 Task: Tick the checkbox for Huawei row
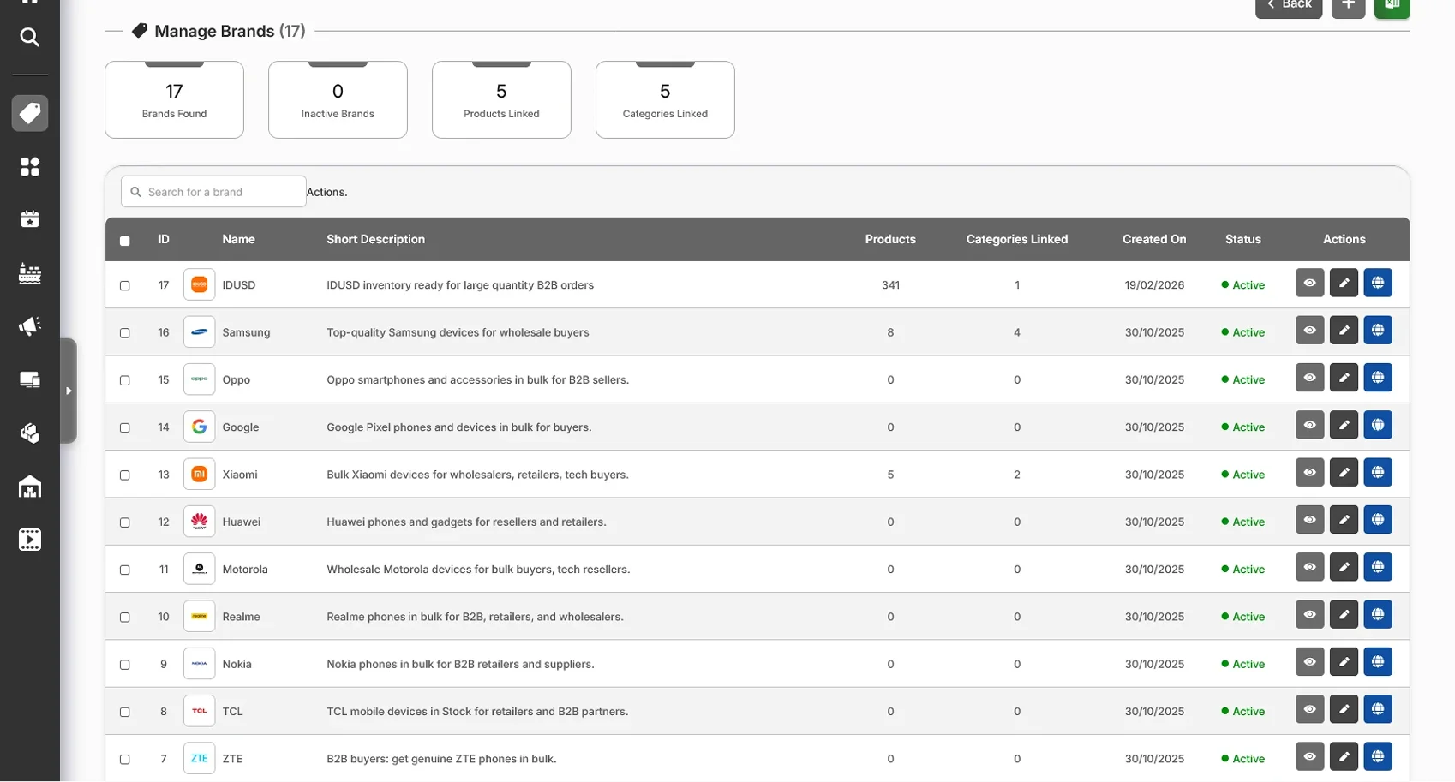(x=125, y=522)
